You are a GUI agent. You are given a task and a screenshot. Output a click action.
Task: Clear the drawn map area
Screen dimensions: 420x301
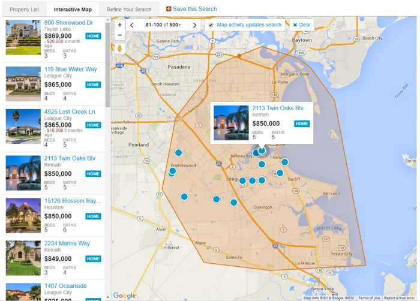(302, 25)
